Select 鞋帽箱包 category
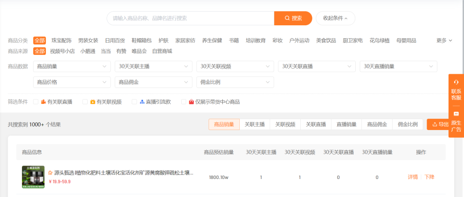Viewport: 464px width, 197px height. (x=142, y=40)
